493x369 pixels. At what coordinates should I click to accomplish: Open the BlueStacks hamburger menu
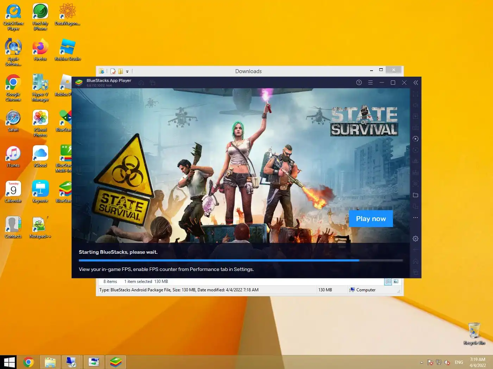[x=370, y=83]
